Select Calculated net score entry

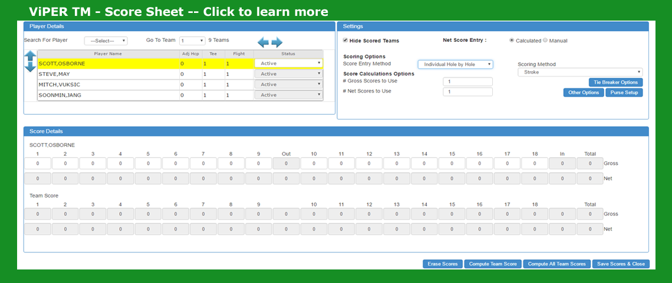(512, 40)
